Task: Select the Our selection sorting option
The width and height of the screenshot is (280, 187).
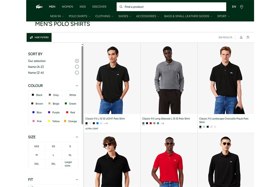Action: pyautogui.click(x=77, y=61)
